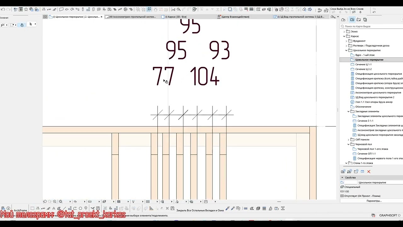The height and width of the screenshot is (227, 403).
Task: Expand the 'Фундамент' folder
Action: point(347,41)
